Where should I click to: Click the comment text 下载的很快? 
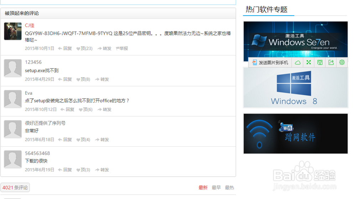point(36,161)
